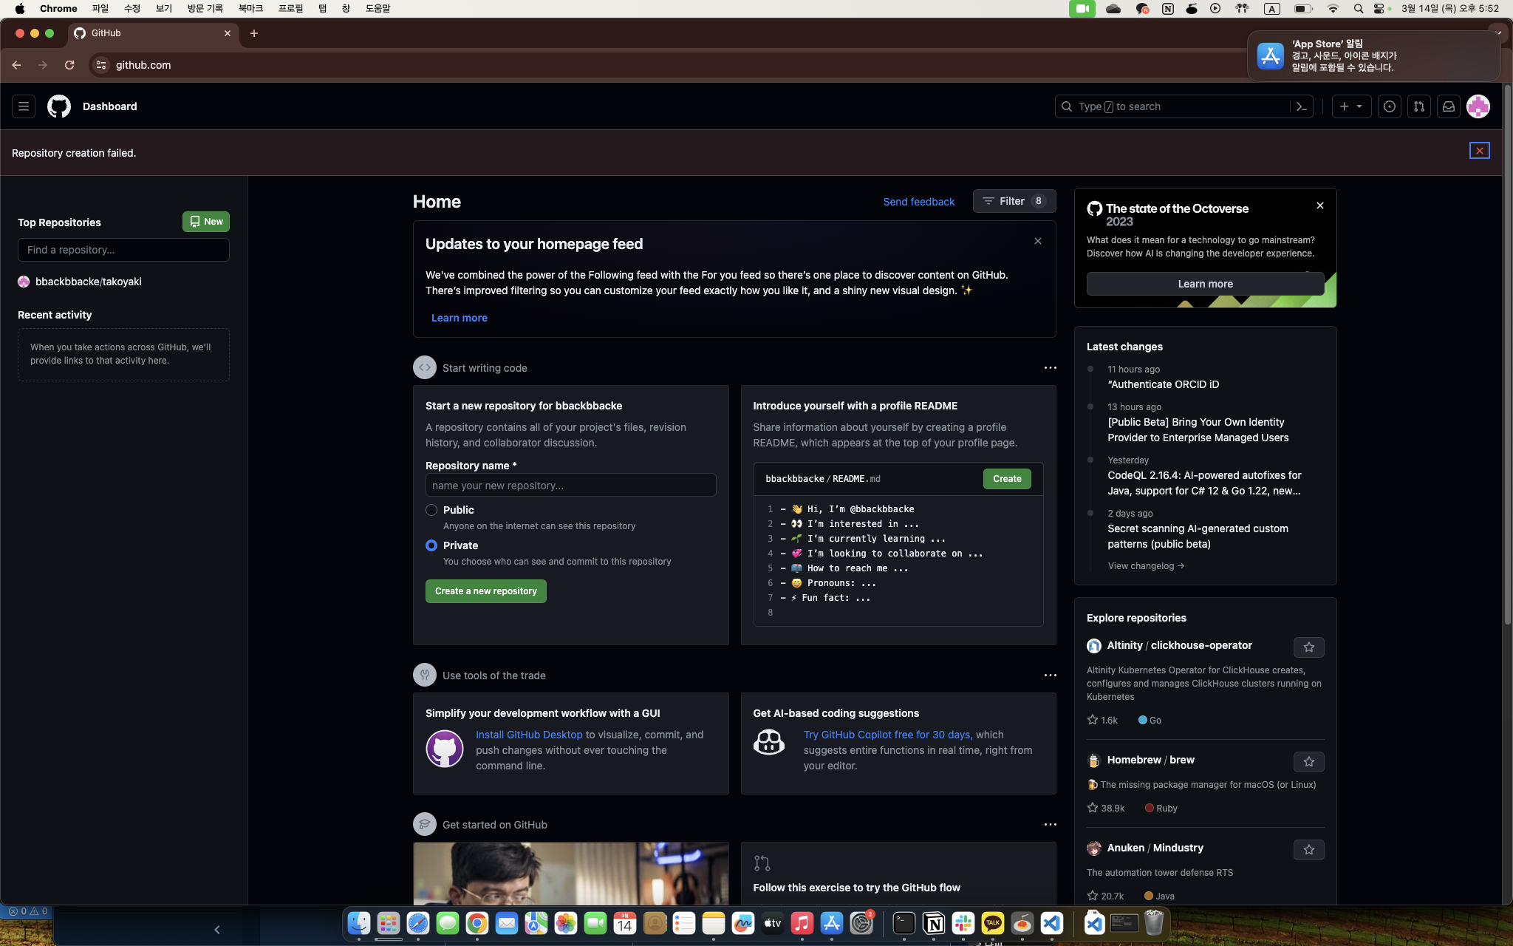The width and height of the screenshot is (1513, 946).
Task: Open options menu for Start writing code
Action: 1051,368
